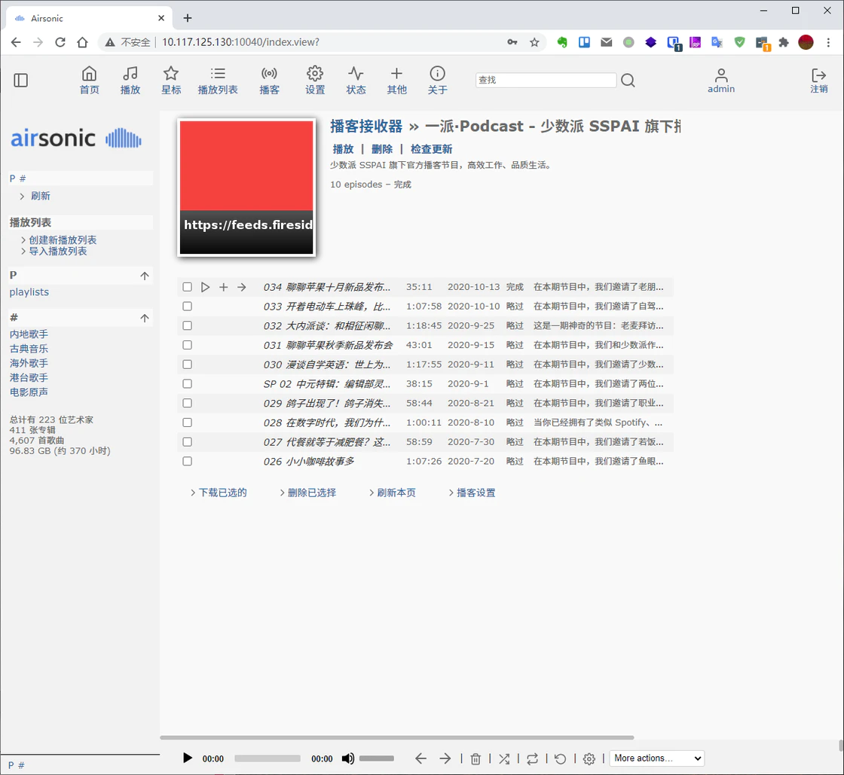Collapse the # section arrow in sidebar

[145, 318]
